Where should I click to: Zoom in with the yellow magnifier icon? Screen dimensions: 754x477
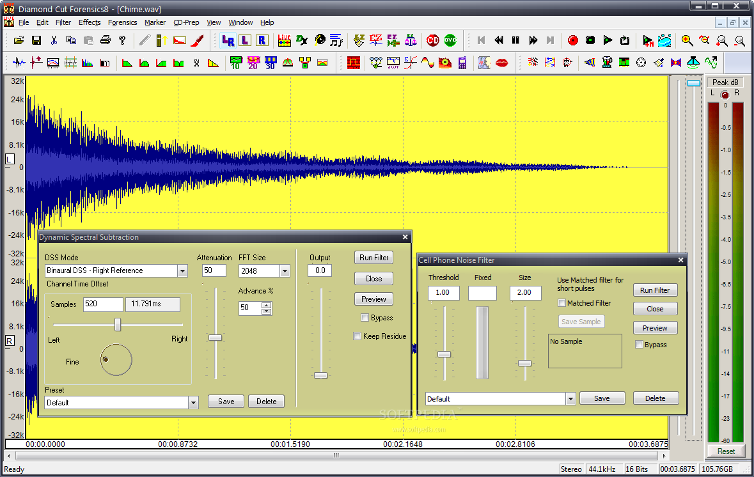pos(687,41)
